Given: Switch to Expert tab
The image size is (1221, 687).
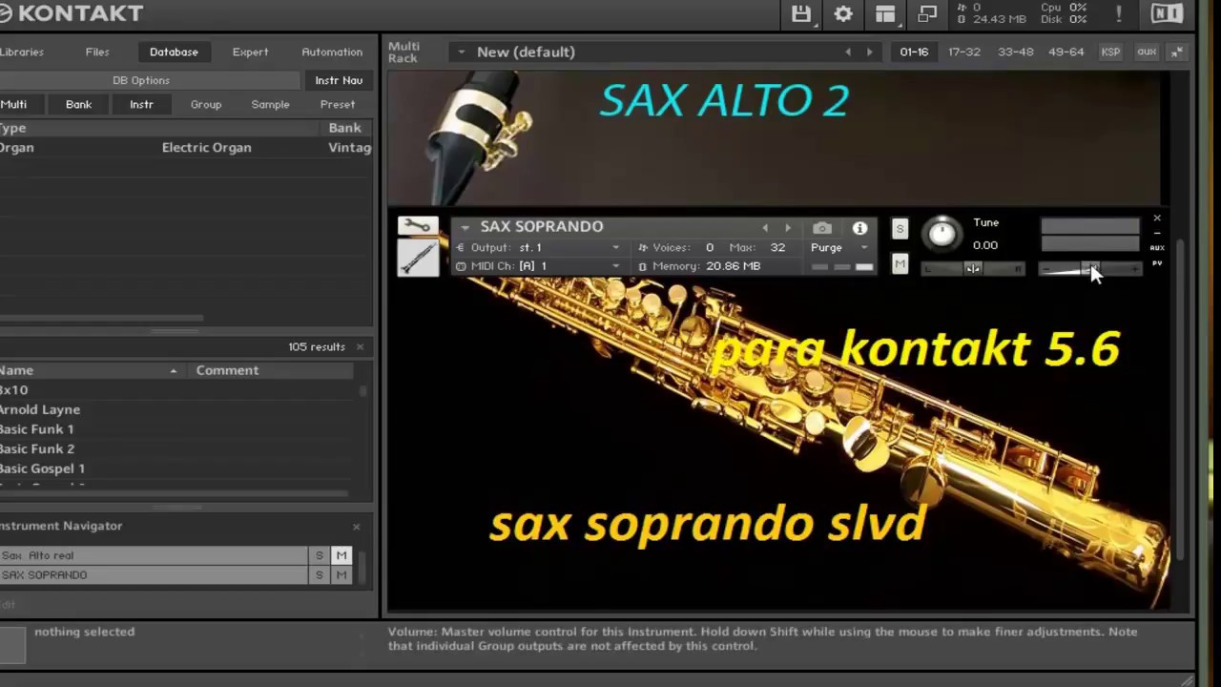Looking at the screenshot, I should point(250,52).
